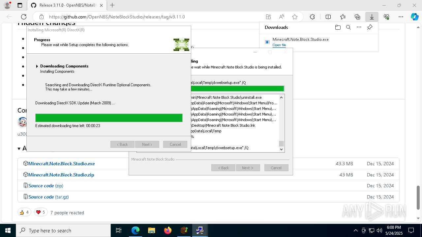Click Back in Note Block Studio installer
Image resolution: width=422 pixels, height=237 pixels.
pos(223,168)
